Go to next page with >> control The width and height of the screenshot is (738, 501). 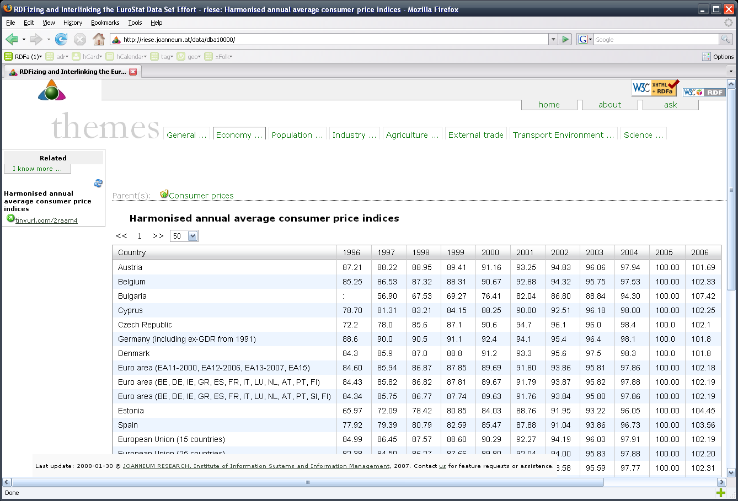coord(158,236)
